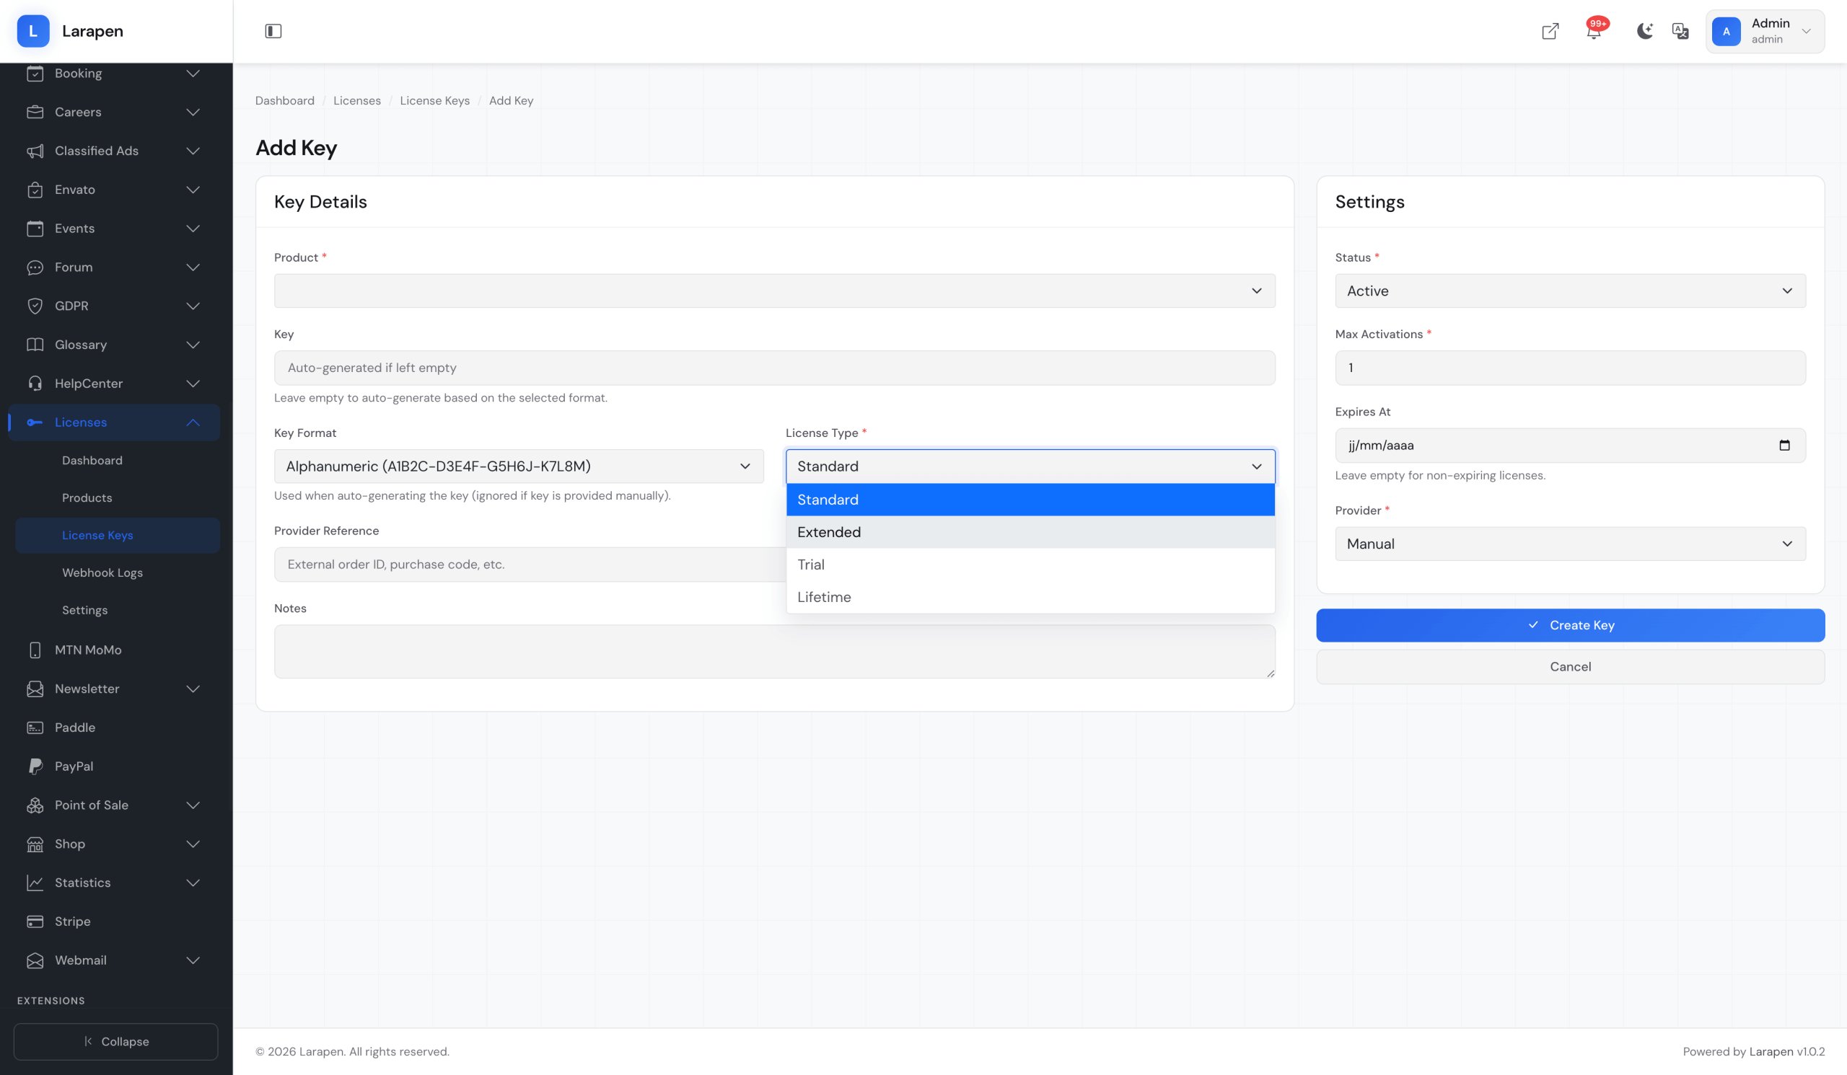Collapse the Licenses sidebar section

tap(193, 423)
